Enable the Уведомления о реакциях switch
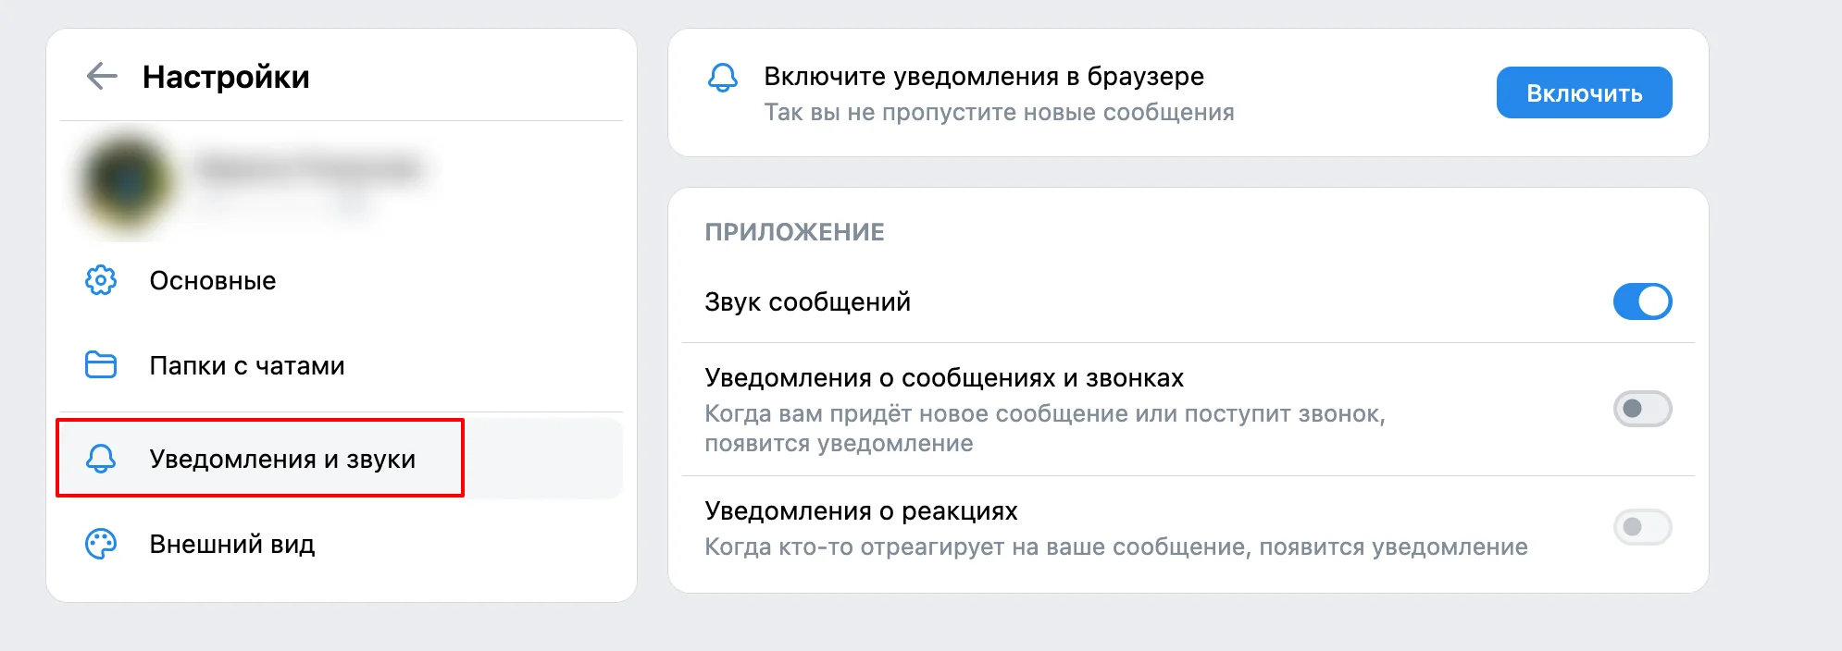This screenshot has height=651, width=1842. pyautogui.click(x=1642, y=527)
